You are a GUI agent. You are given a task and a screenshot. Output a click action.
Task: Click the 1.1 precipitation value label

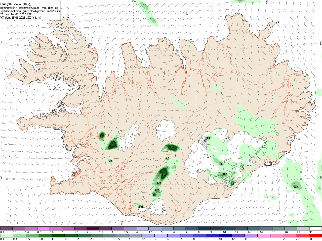tap(154, 195)
